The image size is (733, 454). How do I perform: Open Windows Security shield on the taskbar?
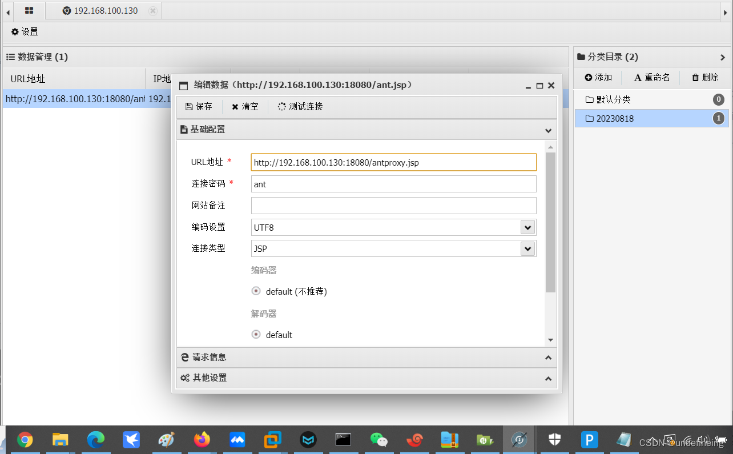555,440
